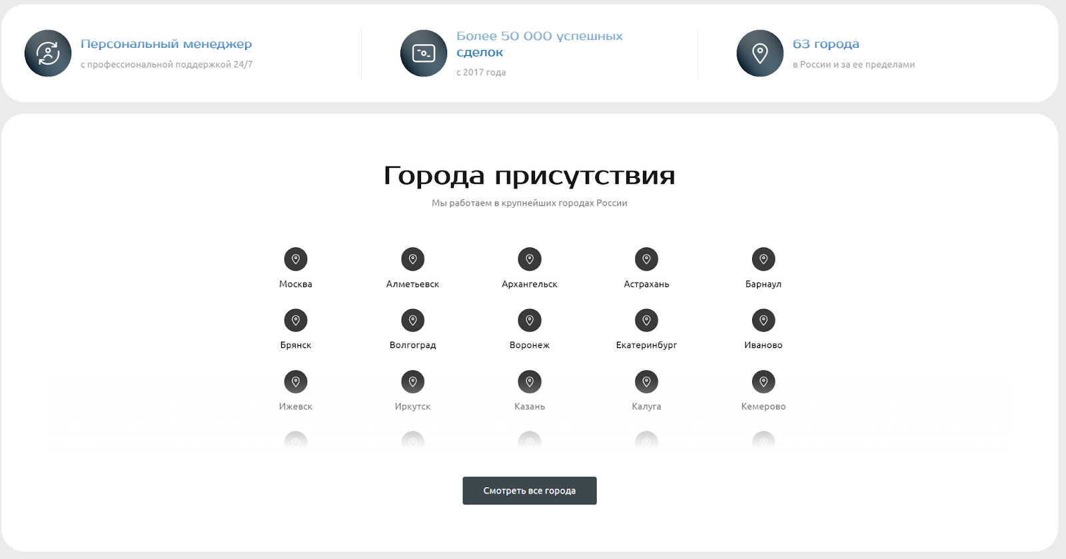The width and height of the screenshot is (1066, 559).
Task: Click the pin icon above Архангельск
Action: coord(530,259)
